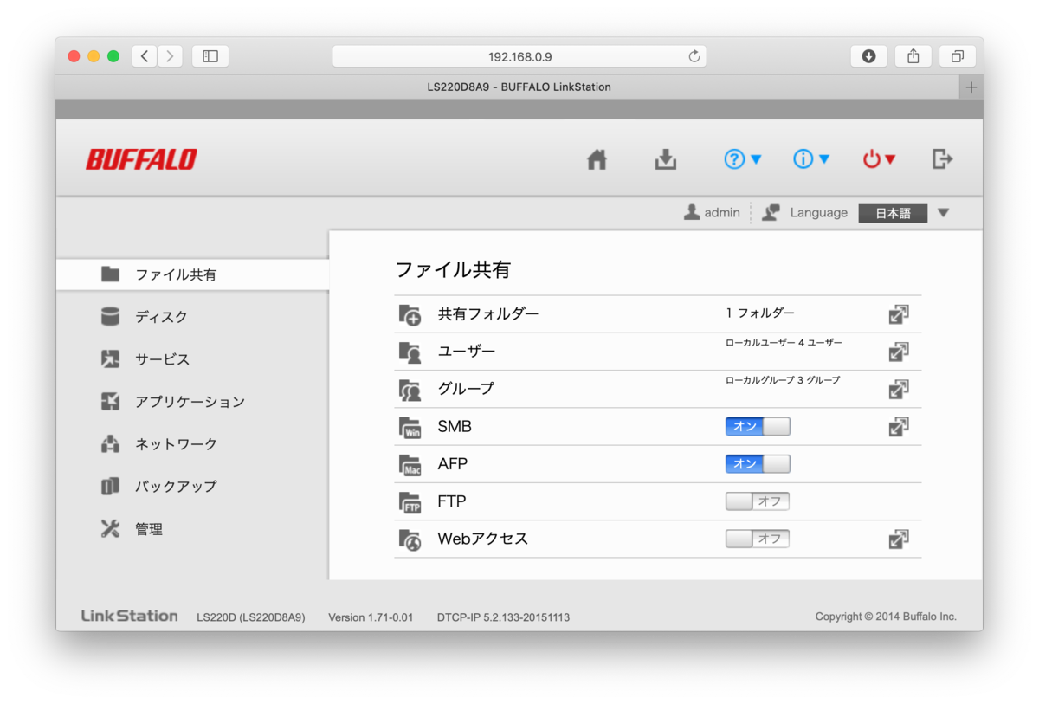Screen dimensions: 1039x704
Task: Click DTCP-IP 5.2.133-20151113 text
Action: tap(503, 617)
